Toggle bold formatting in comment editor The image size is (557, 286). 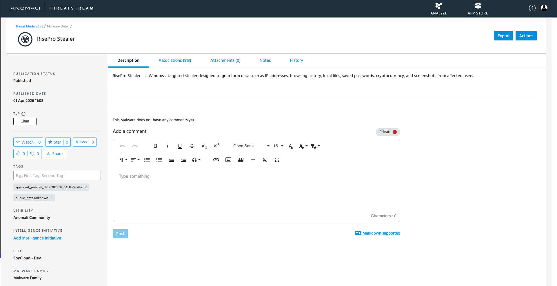pyautogui.click(x=155, y=146)
